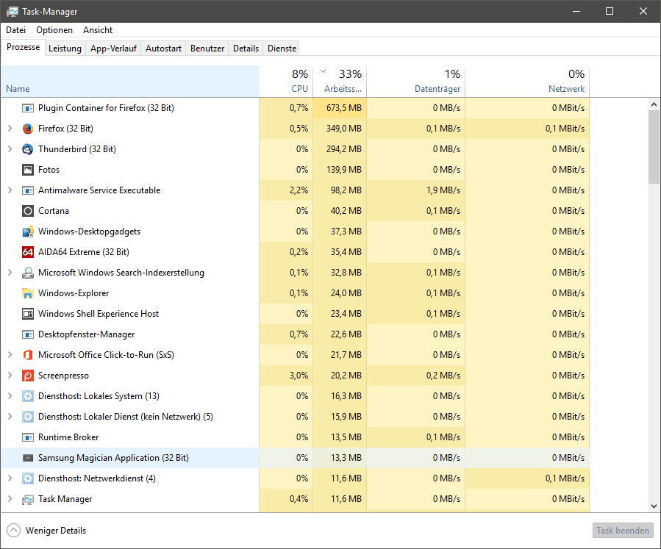
Task: Click the Windows Shell Experience Host icon
Action: tap(28, 314)
